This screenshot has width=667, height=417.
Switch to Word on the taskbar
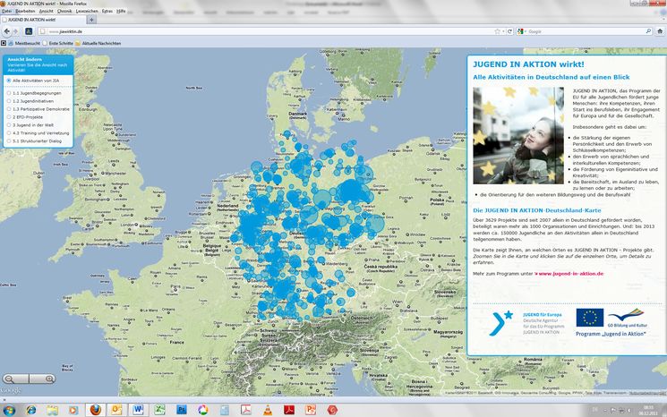[x=138, y=410]
